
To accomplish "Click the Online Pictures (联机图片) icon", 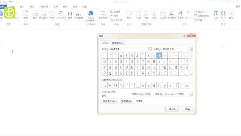I will [43, 15].
